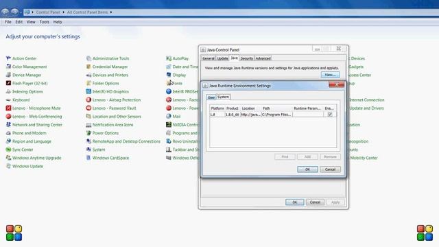Open RemoteApp and Desktop Connections link
The height and width of the screenshot is (247, 439).
tap(126, 141)
